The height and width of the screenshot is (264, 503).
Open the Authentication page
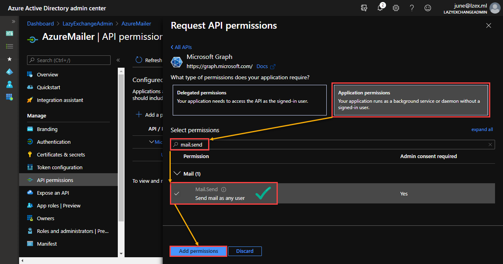tap(68, 142)
